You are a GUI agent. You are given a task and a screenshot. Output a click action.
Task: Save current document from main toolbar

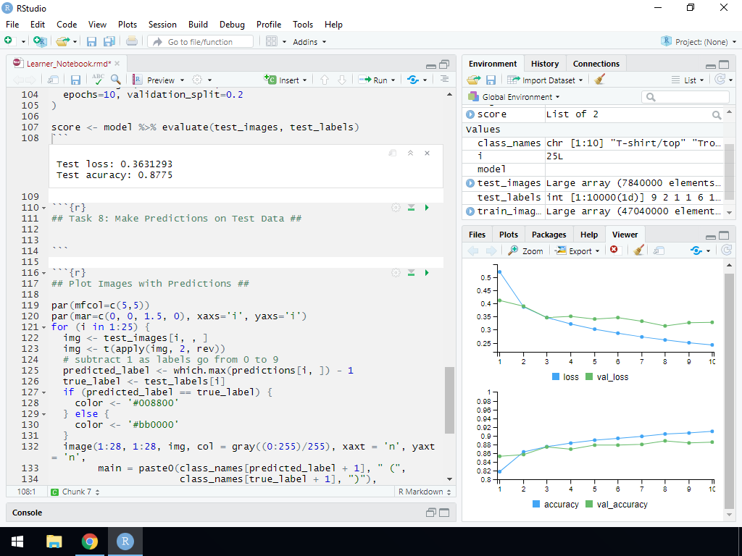[91, 41]
